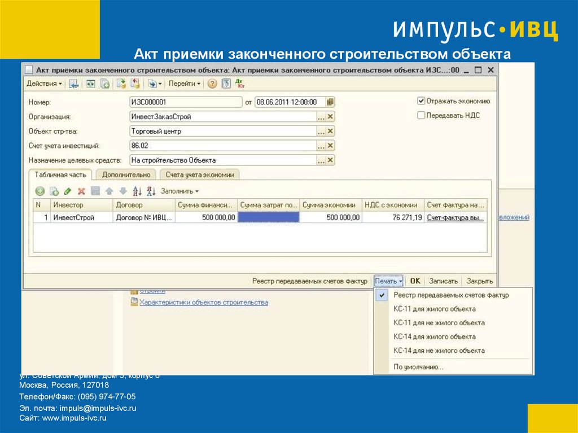Click the НДС с экономии column header
The height and width of the screenshot is (433, 578).
(x=393, y=205)
